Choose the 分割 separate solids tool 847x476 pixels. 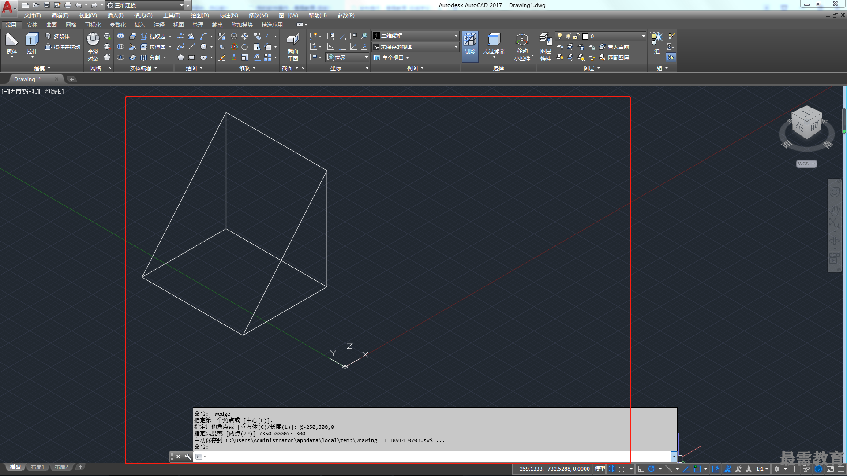click(x=150, y=57)
